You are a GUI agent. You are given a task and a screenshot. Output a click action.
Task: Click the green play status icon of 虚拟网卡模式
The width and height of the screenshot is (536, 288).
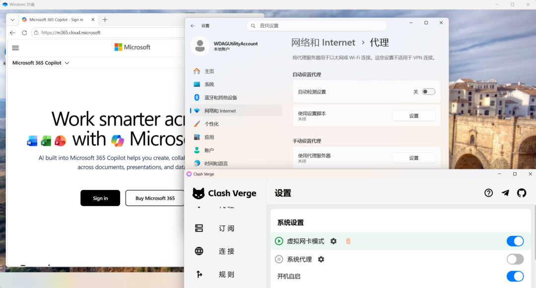pos(279,241)
